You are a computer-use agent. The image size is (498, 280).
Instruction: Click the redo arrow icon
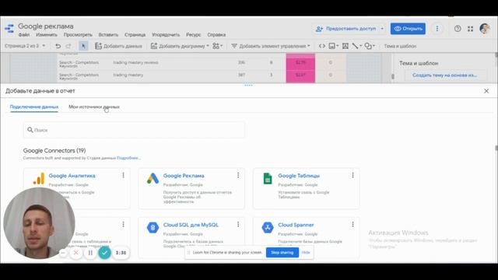point(68,46)
